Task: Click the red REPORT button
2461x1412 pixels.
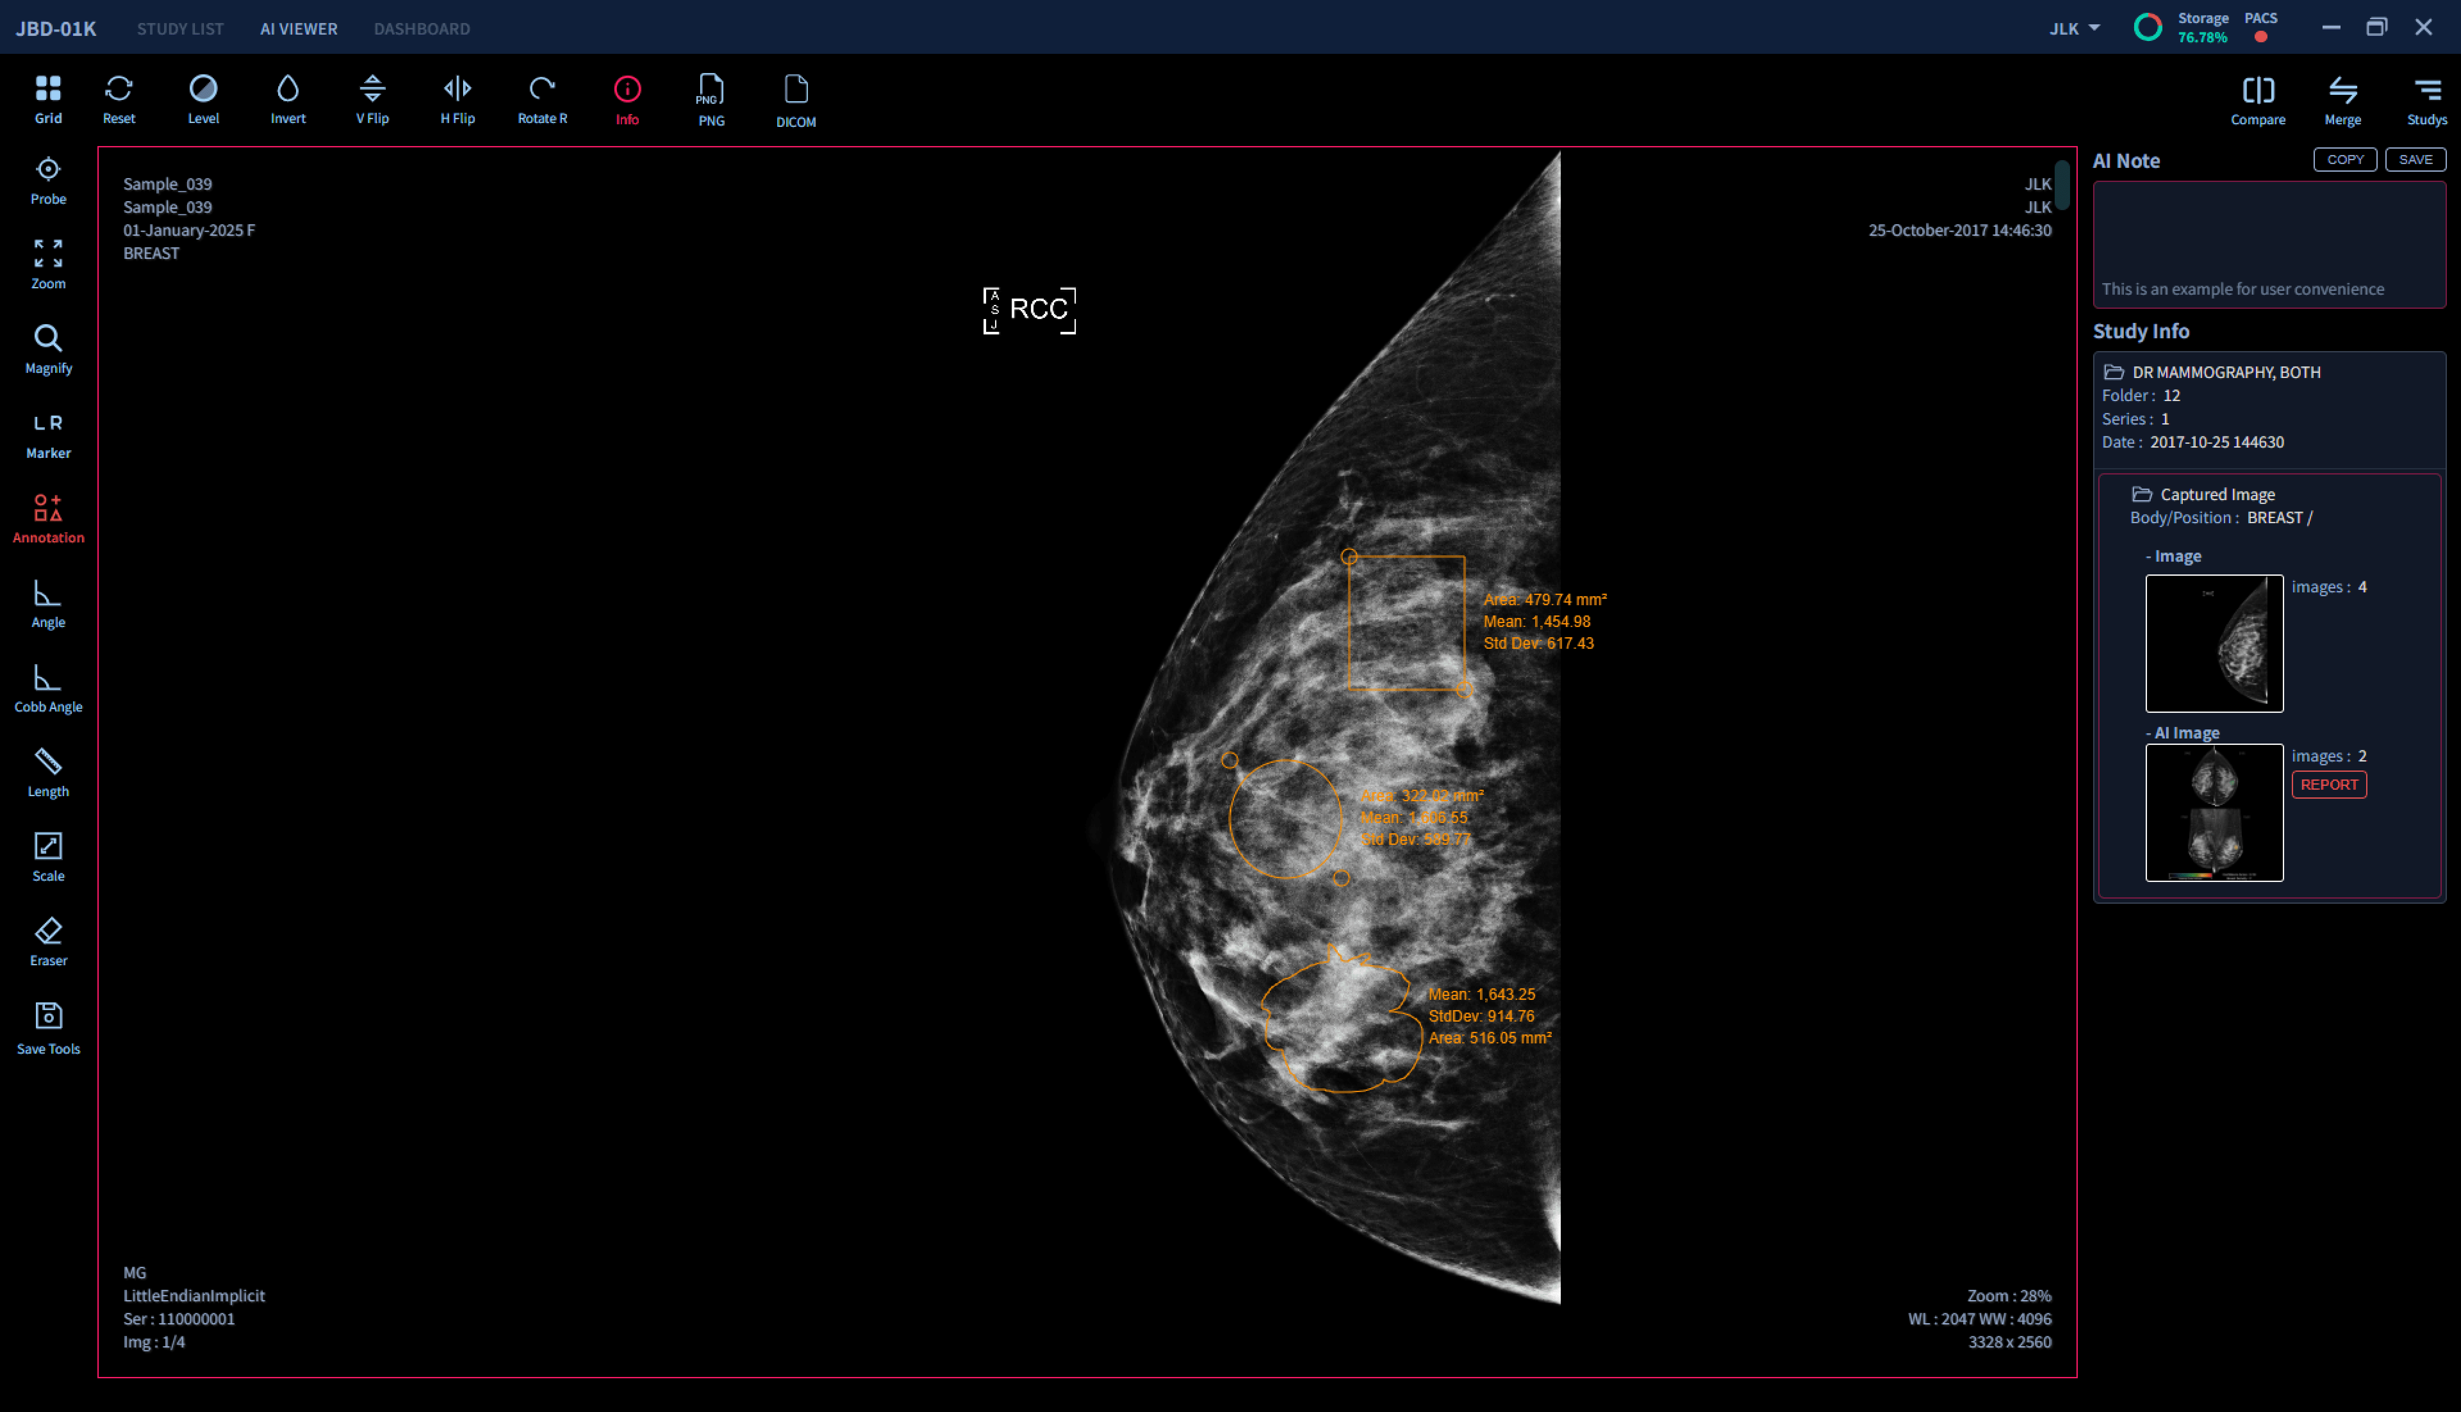Action: click(2328, 785)
